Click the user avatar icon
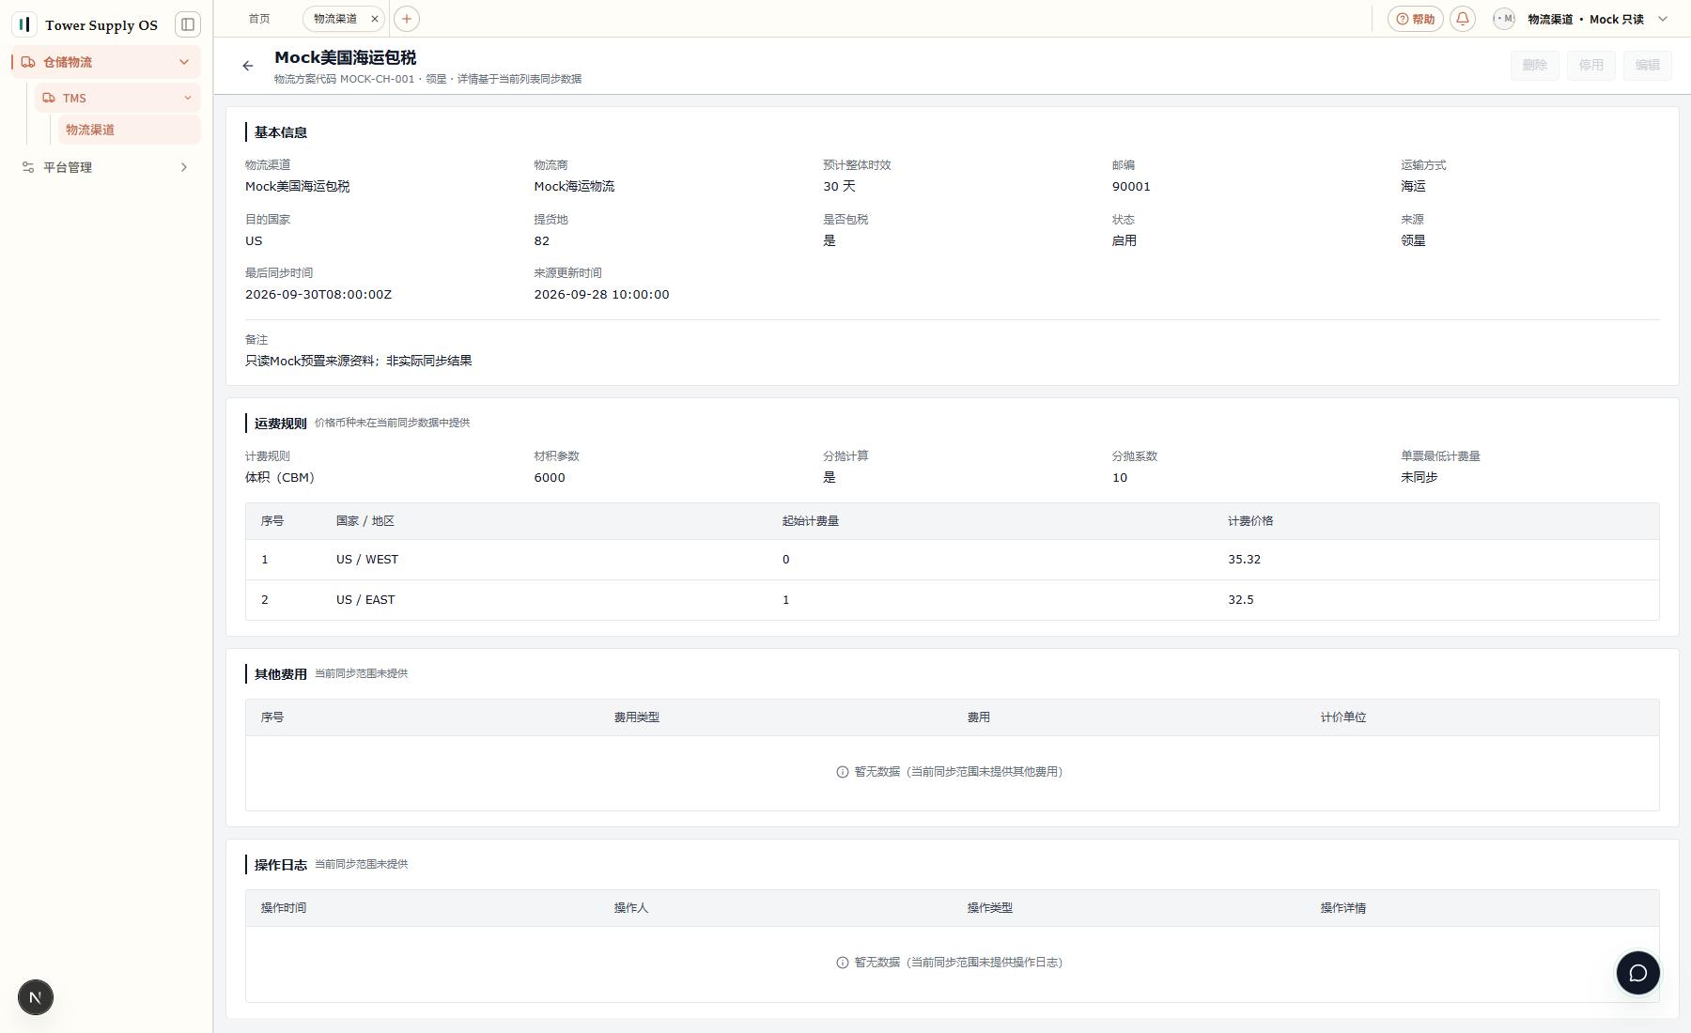 pos(1504,19)
